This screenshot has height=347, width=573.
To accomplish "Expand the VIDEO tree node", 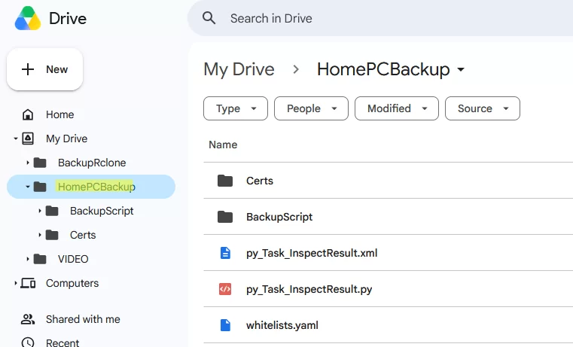I will [x=28, y=260].
